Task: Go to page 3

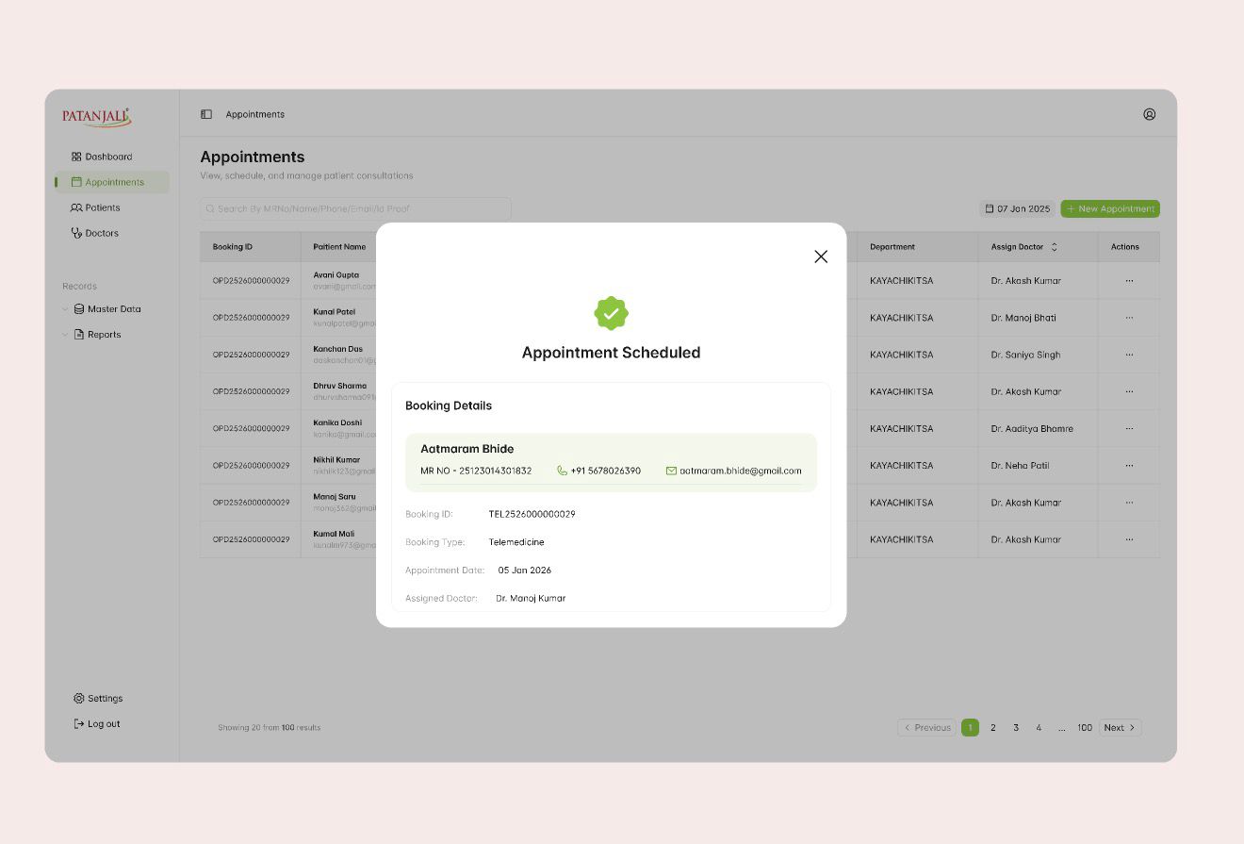Action: pyautogui.click(x=1016, y=728)
